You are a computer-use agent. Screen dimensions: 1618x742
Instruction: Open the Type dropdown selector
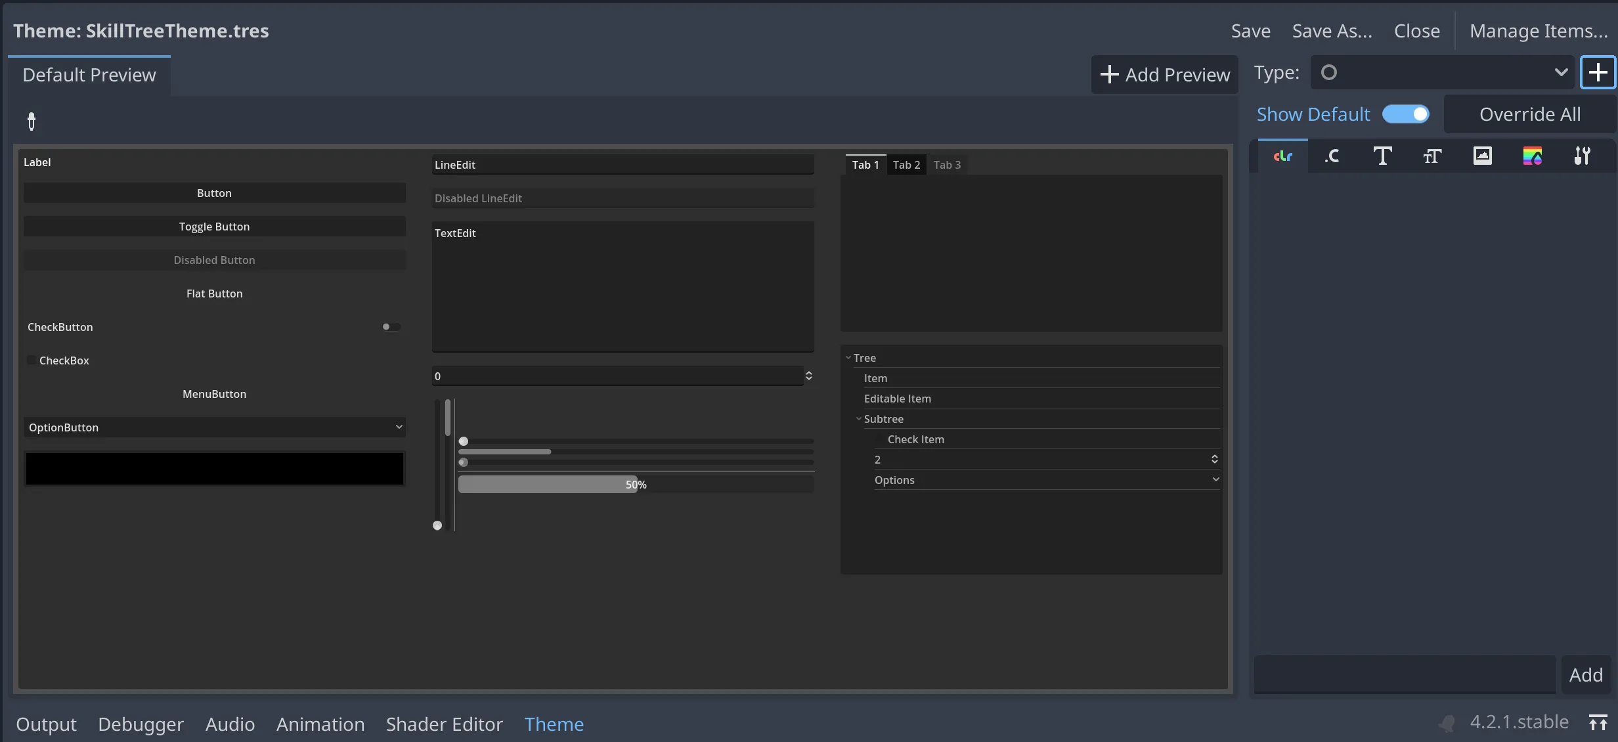coord(1443,72)
